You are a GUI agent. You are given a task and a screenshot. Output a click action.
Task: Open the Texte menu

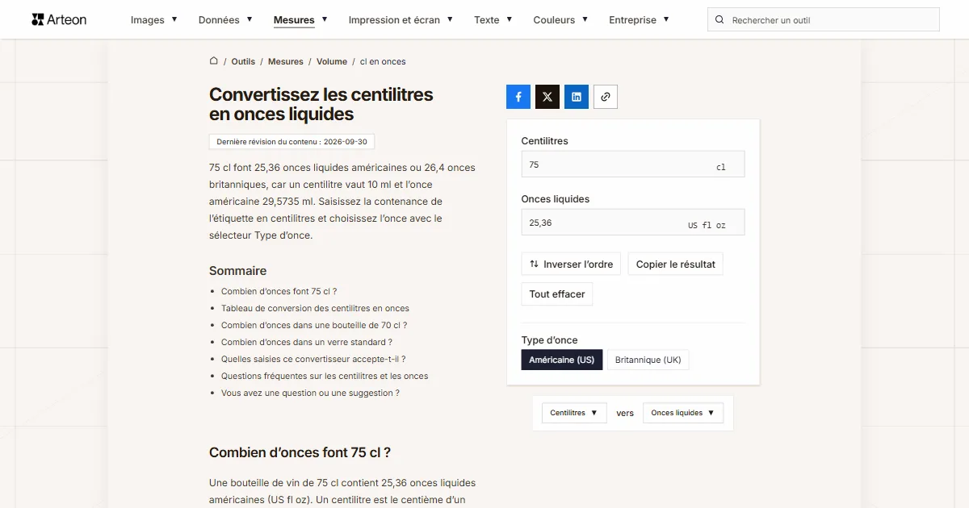pyautogui.click(x=493, y=20)
